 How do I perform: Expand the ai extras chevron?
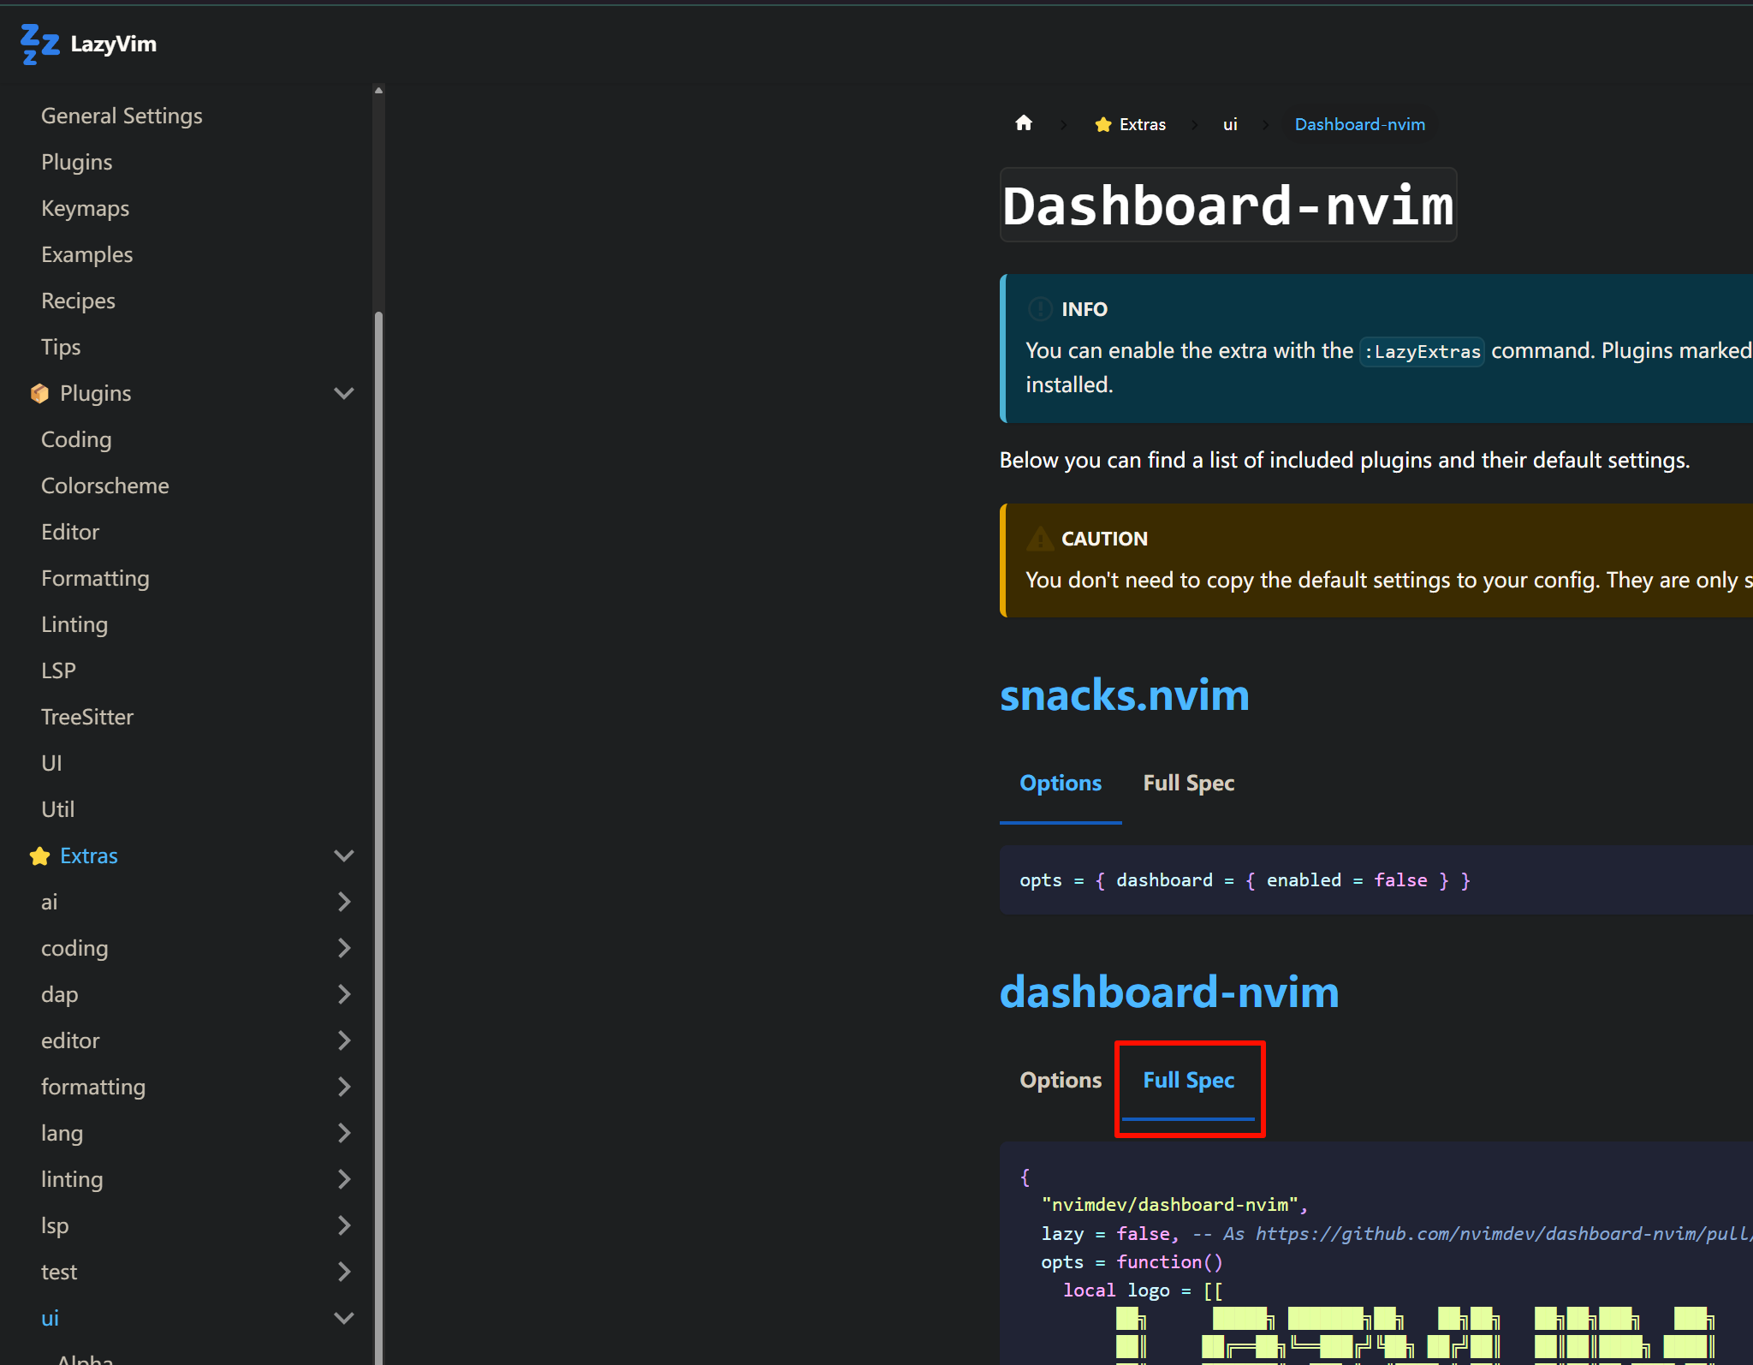[344, 902]
